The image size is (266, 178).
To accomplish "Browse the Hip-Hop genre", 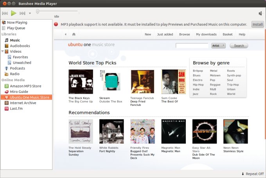I will point(198,85).
